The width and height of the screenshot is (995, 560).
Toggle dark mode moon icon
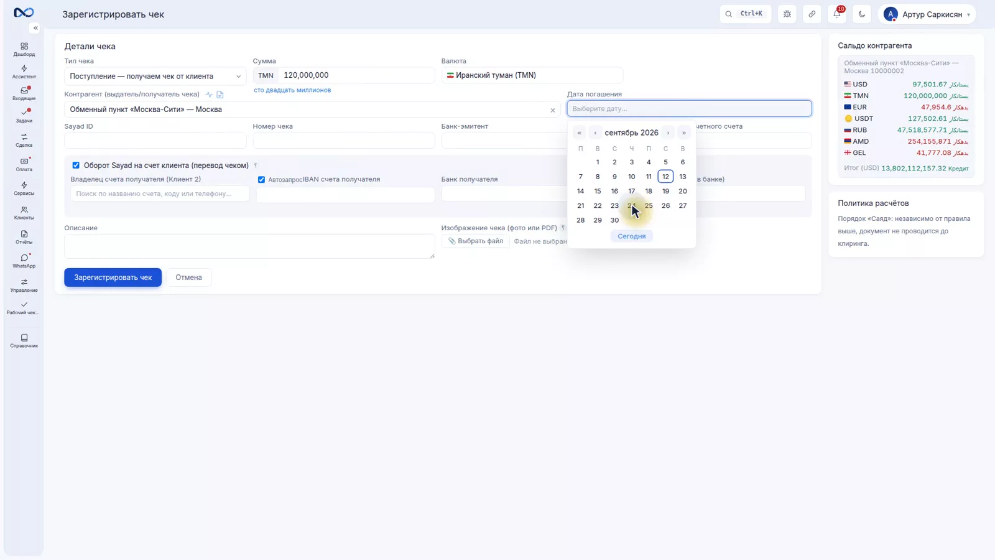[862, 14]
